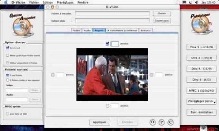219x131 pixels.
Task: Click the Fichier cible field
Action: pos(112,21)
